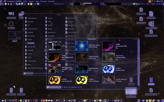Screen dimensions: 164x102
Task: Select the 110928-spaceyellow.jpg thumbnail
Action: (x=81, y=80)
